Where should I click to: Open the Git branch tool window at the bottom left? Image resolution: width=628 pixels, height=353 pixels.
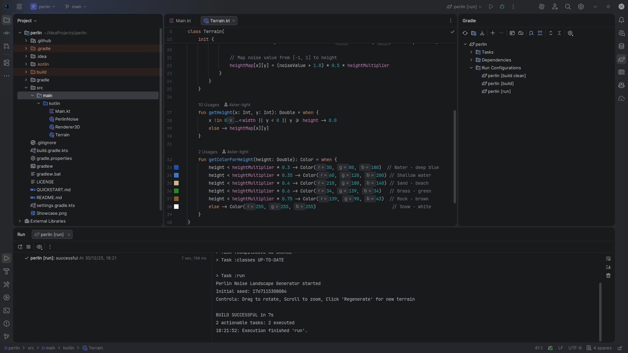(x=6, y=336)
